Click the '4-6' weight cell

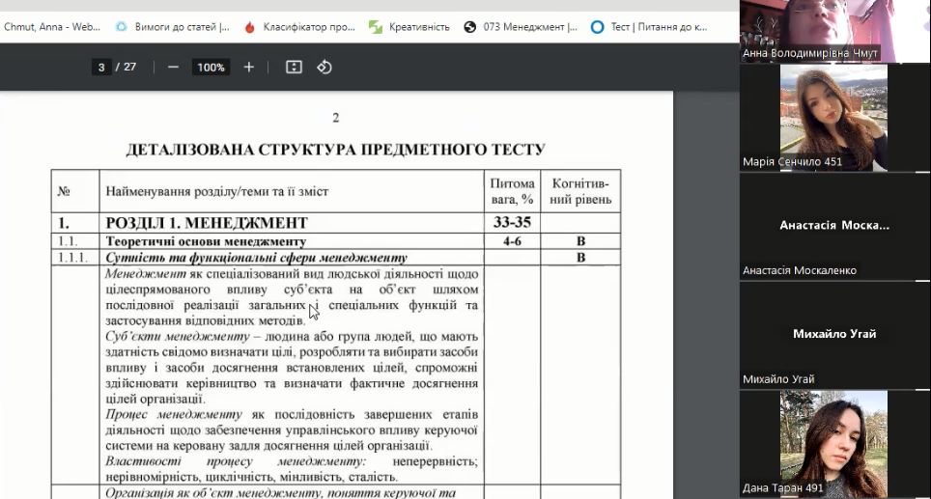point(512,241)
